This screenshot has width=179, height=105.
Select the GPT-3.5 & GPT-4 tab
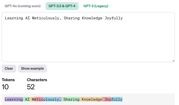[62, 6]
